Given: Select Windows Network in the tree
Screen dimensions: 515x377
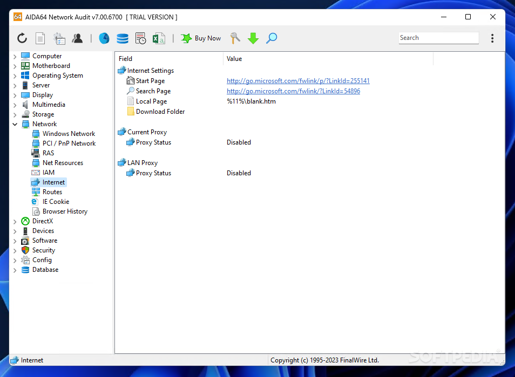Looking at the screenshot, I should click(x=69, y=134).
